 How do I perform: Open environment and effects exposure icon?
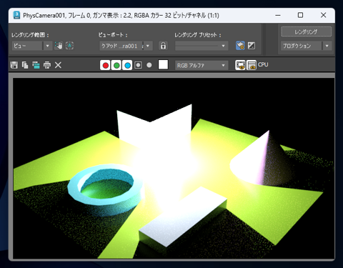click(252, 46)
